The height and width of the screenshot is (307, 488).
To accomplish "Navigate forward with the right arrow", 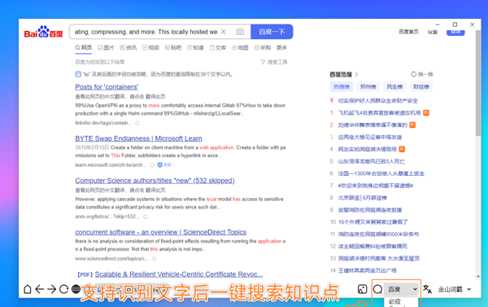I will point(52,289).
